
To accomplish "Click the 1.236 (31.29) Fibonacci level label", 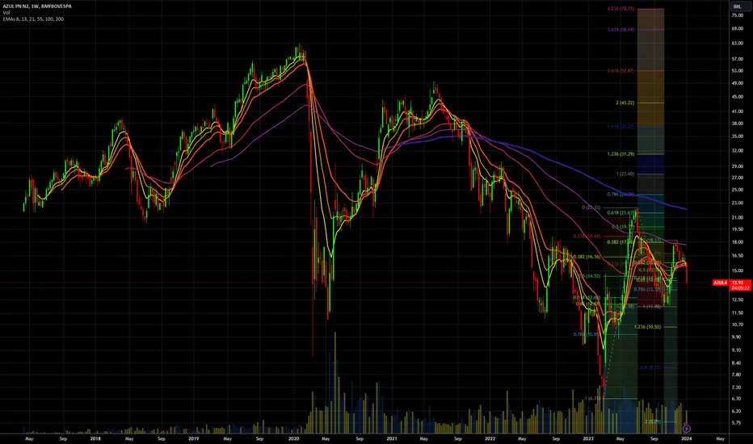I will coord(620,154).
